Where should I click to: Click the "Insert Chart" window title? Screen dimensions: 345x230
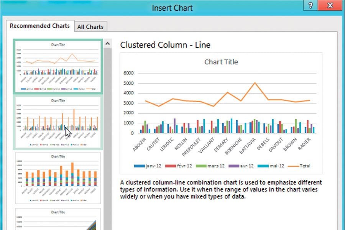tap(172, 8)
